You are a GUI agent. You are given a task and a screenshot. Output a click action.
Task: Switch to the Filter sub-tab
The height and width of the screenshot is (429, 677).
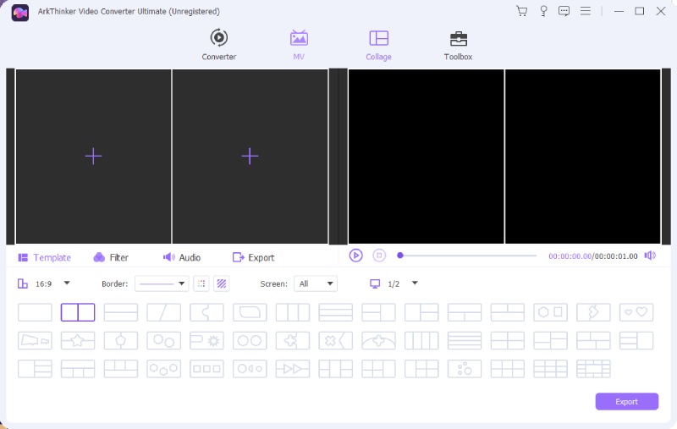pyautogui.click(x=111, y=258)
